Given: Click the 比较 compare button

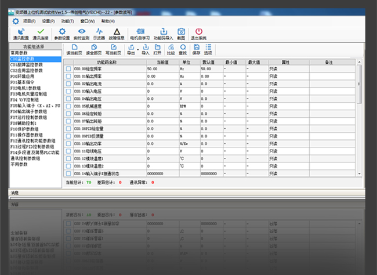Looking at the screenshot, I should 171,50.
